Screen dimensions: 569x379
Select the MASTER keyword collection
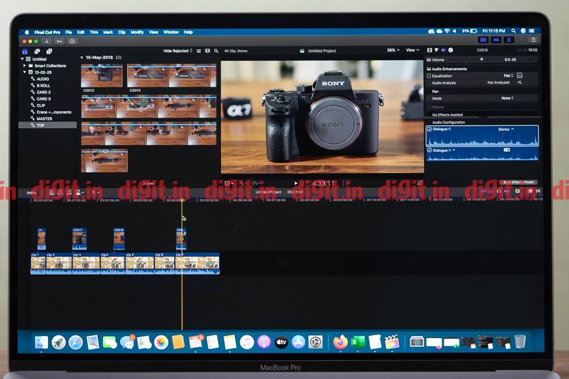click(44, 119)
